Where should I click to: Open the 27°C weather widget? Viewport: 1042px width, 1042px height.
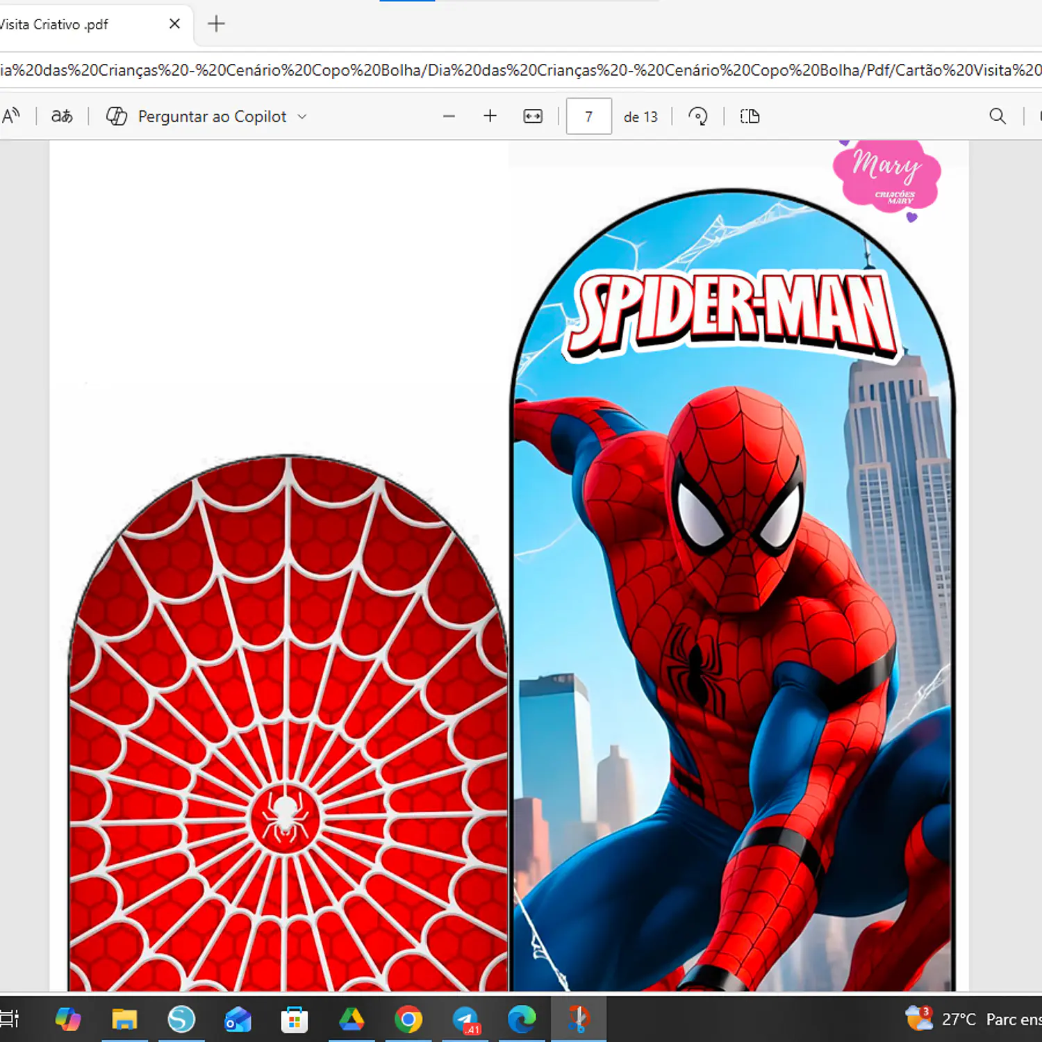[973, 1019]
